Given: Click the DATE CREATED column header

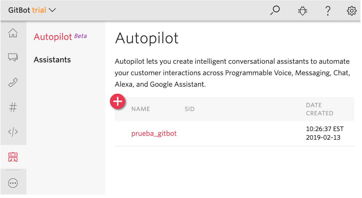Looking at the screenshot, I should coord(319,109).
